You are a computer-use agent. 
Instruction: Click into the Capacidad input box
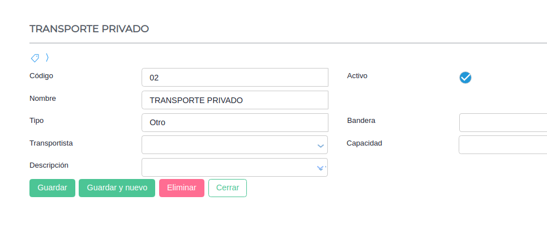502,145
